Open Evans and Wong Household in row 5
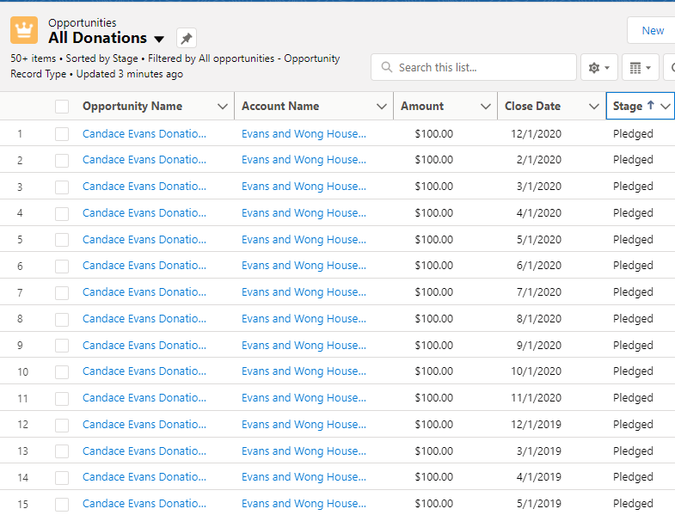 304,239
